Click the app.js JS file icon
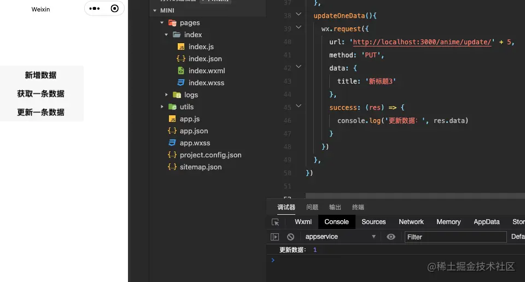This screenshot has width=525, height=282. [172, 119]
